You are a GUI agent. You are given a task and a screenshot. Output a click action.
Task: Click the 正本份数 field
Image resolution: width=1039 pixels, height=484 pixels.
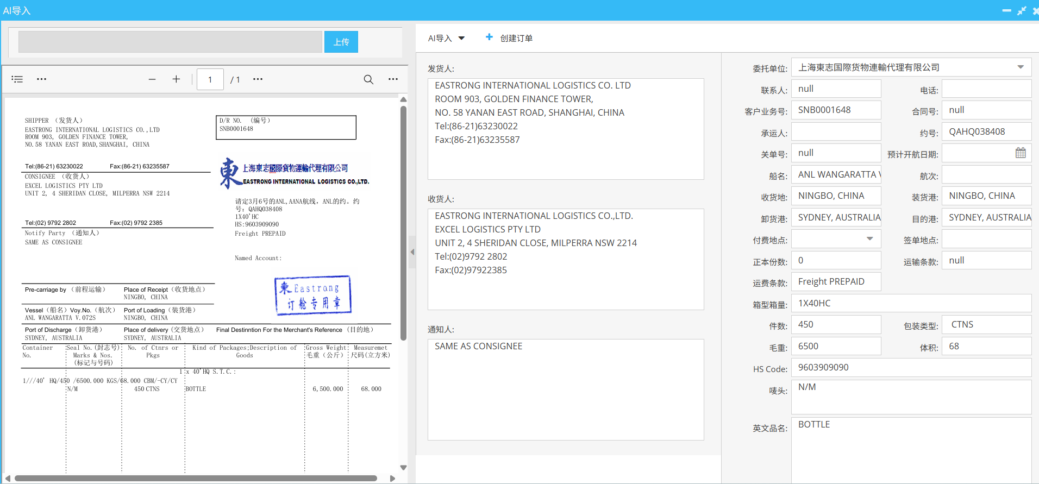click(836, 260)
